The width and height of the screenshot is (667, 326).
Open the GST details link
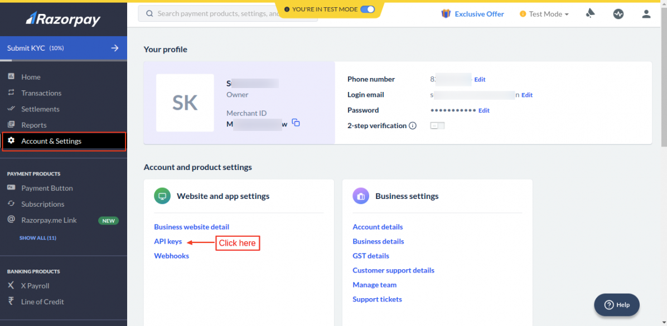tap(371, 256)
